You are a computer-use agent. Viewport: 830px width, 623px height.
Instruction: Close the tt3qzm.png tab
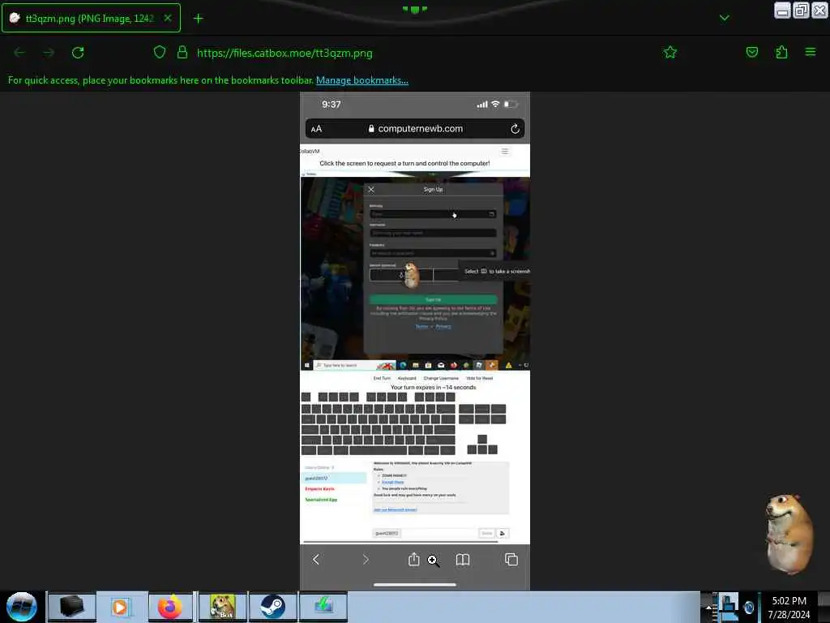pos(167,18)
